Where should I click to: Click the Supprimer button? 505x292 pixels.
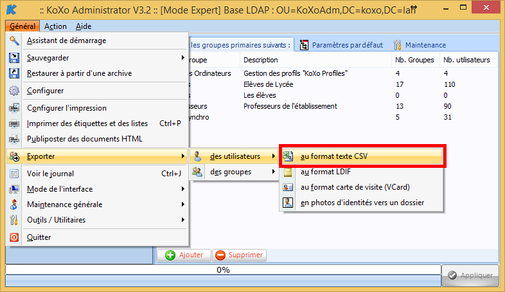(x=239, y=255)
